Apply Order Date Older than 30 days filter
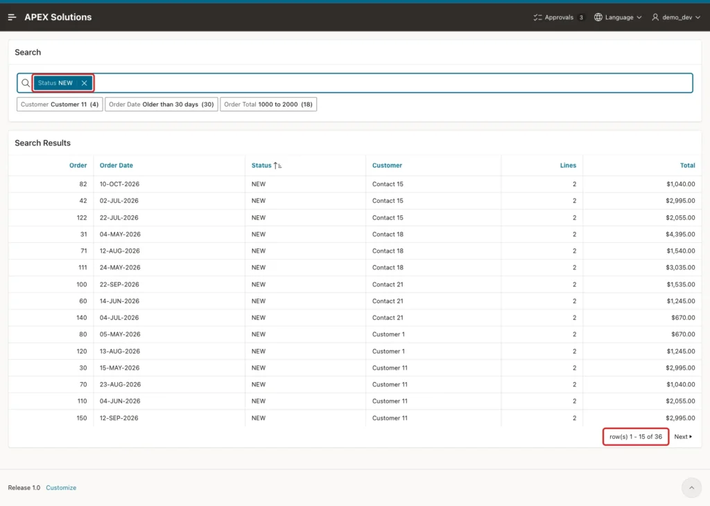 161,104
